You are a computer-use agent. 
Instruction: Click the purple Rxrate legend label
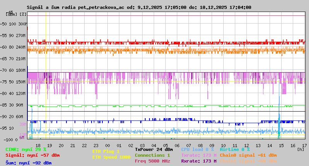199,161
